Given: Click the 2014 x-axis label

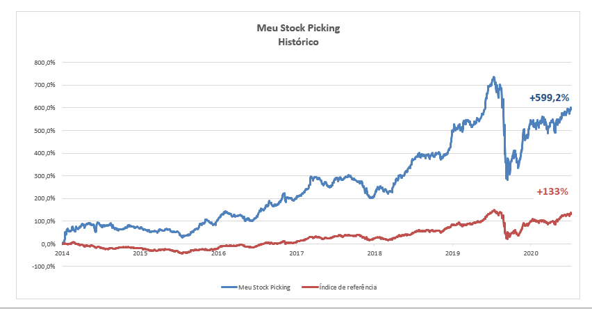Looking at the screenshot, I should point(63,254).
